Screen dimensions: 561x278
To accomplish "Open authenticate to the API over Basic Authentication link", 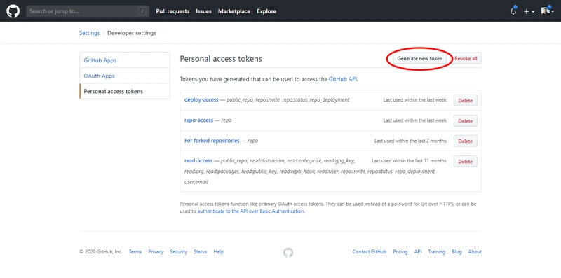I will [x=250, y=211].
